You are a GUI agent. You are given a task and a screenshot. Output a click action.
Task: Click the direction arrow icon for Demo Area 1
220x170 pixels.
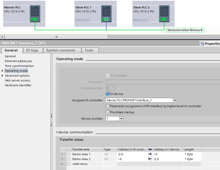coord(150,154)
